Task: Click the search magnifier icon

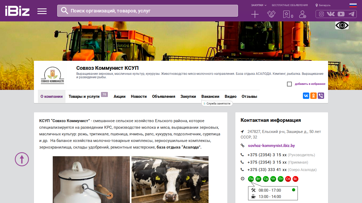Action: click(65, 11)
